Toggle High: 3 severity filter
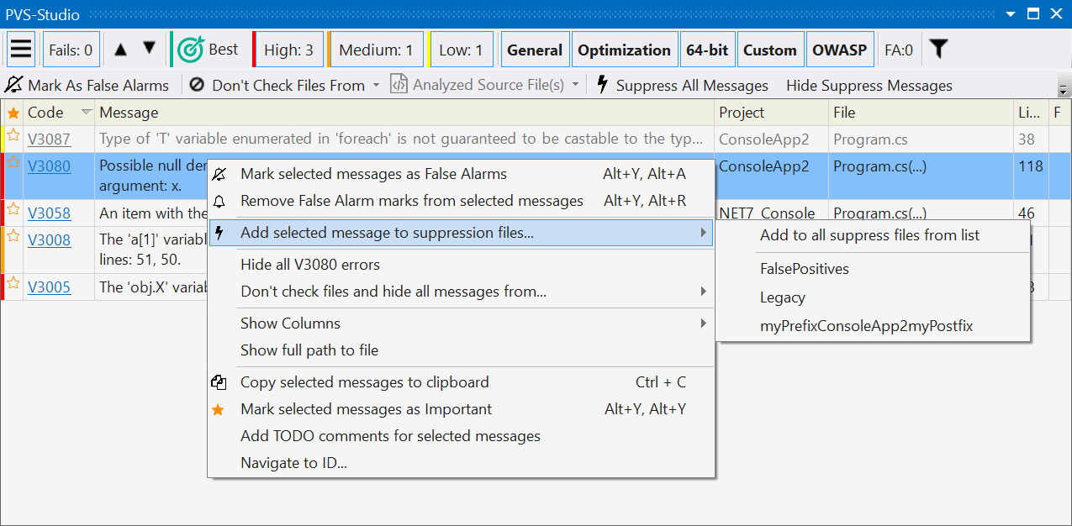The height and width of the screenshot is (526, 1072). (288, 50)
